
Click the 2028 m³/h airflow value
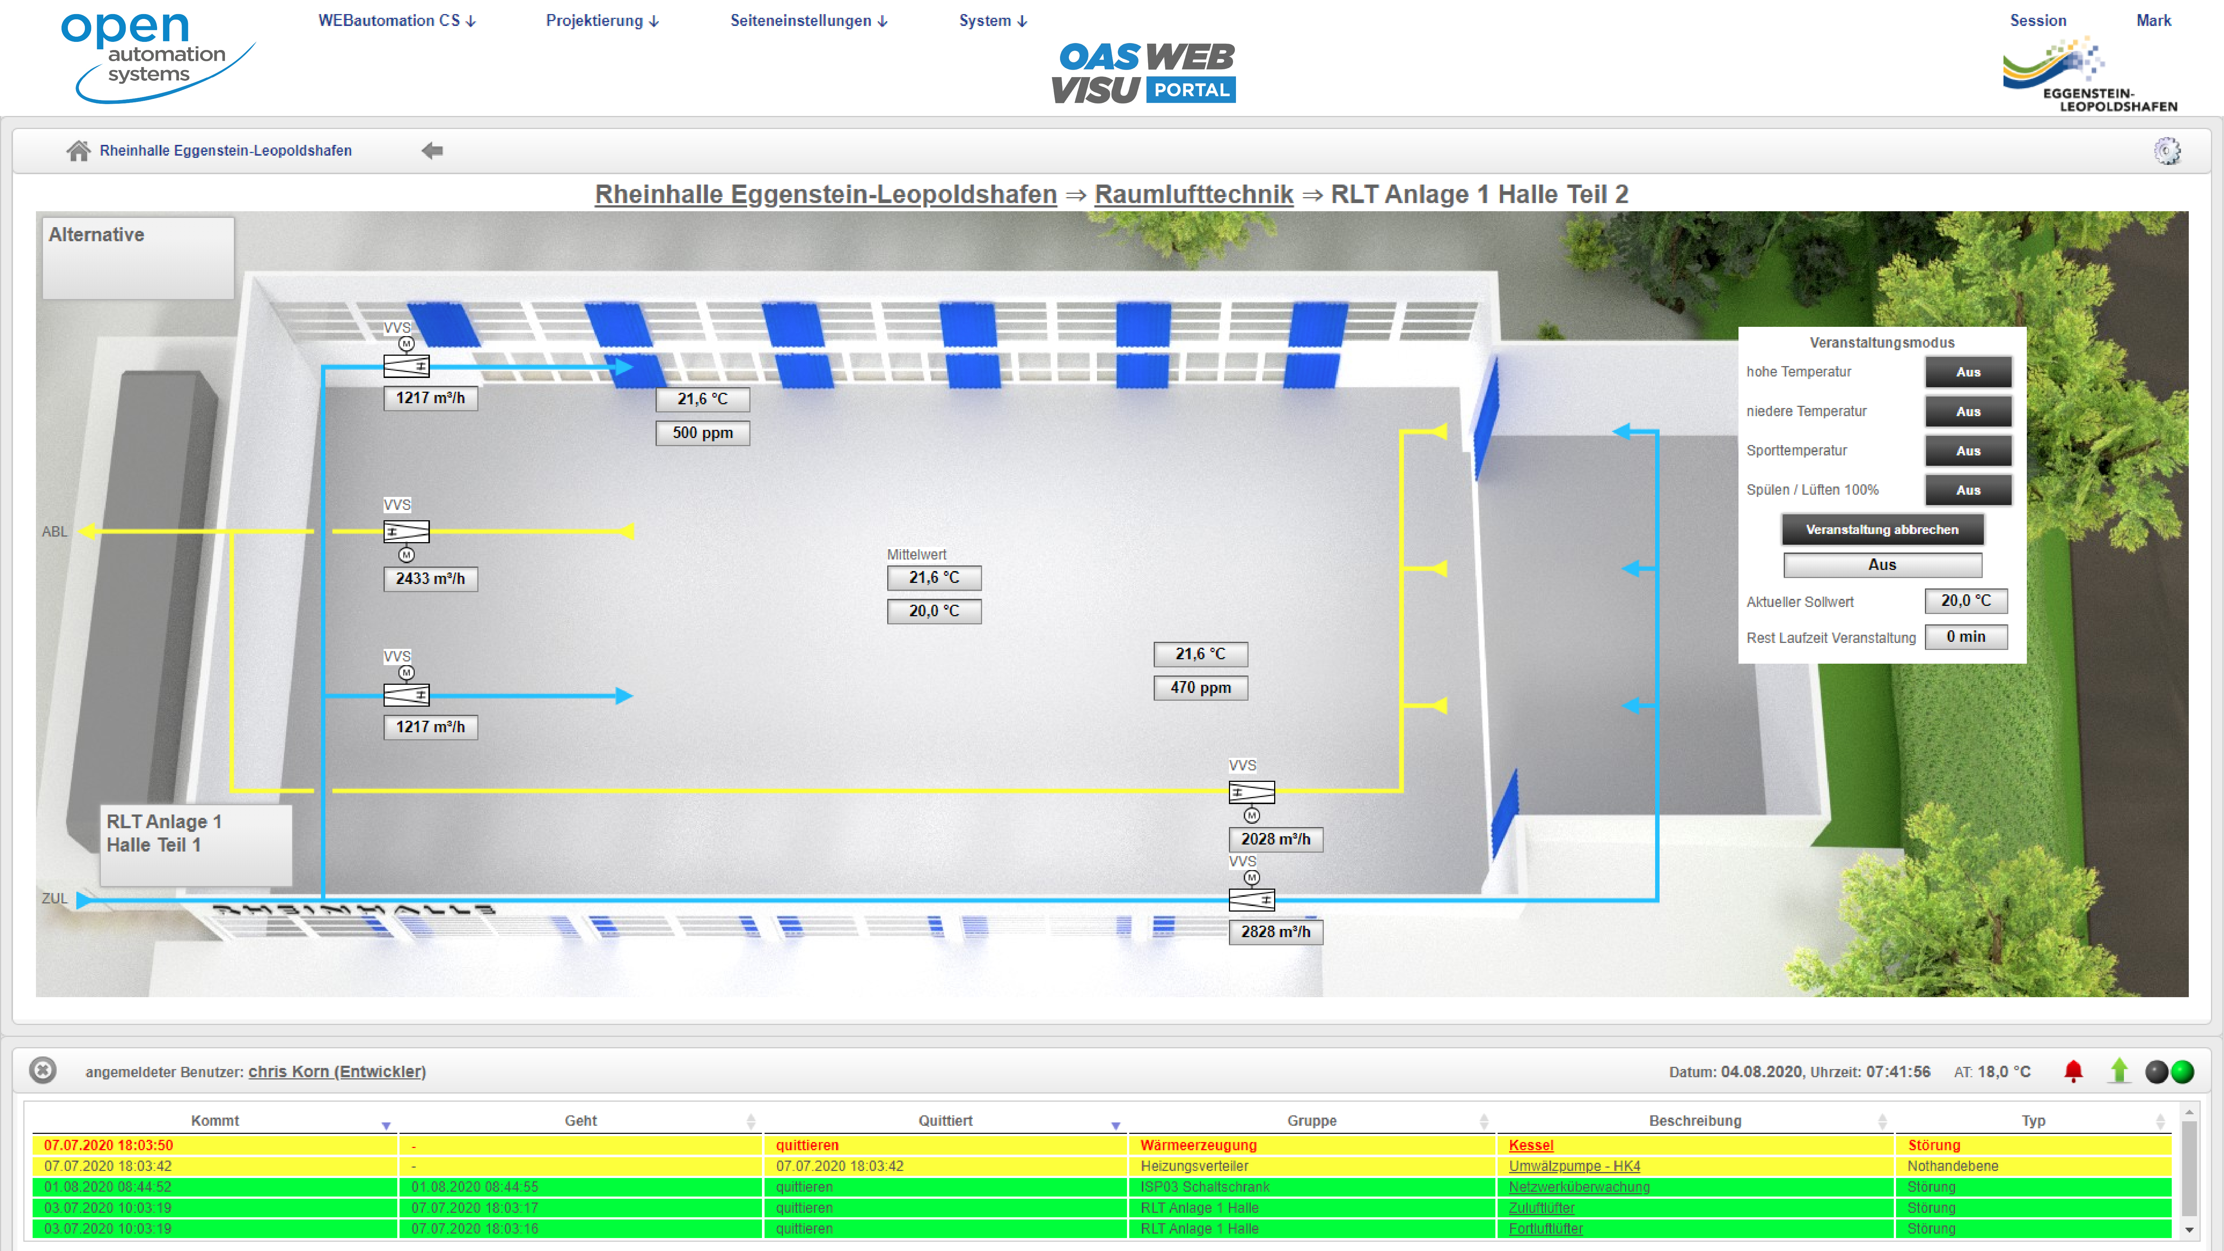[1275, 839]
